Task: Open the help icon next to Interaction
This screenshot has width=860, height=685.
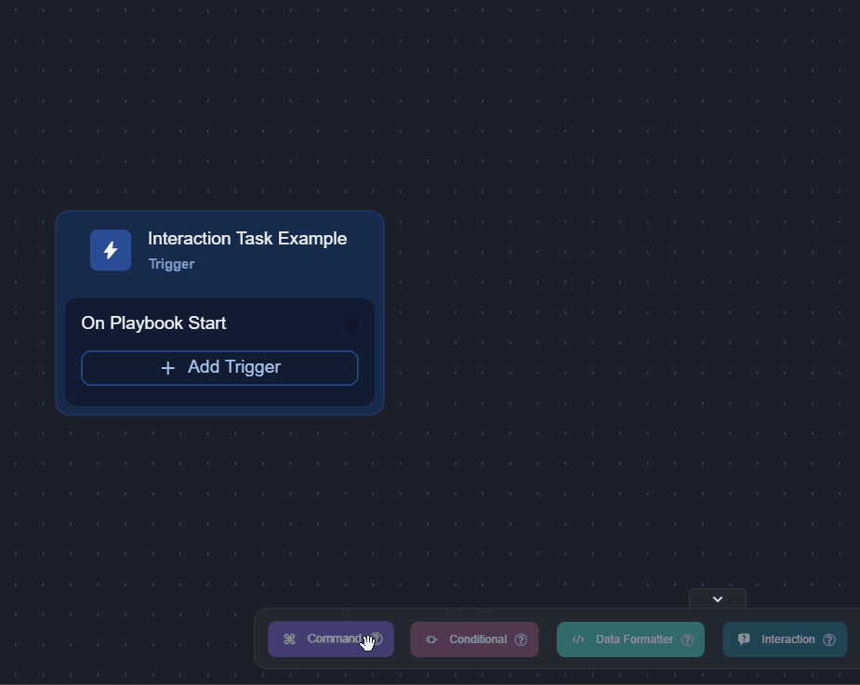Action: pos(829,639)
